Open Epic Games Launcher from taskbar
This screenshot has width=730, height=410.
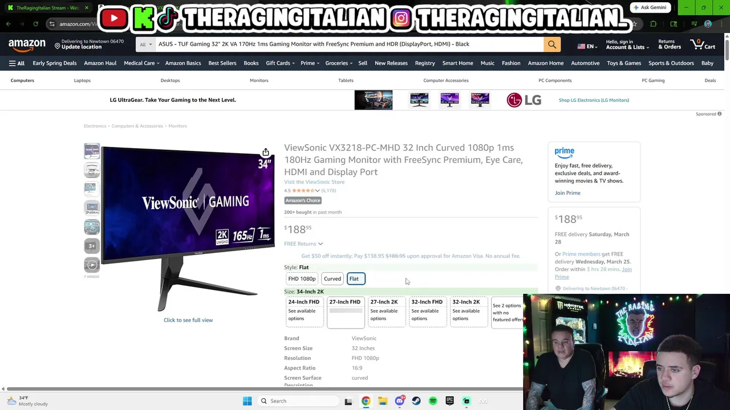tap(449, 401)
